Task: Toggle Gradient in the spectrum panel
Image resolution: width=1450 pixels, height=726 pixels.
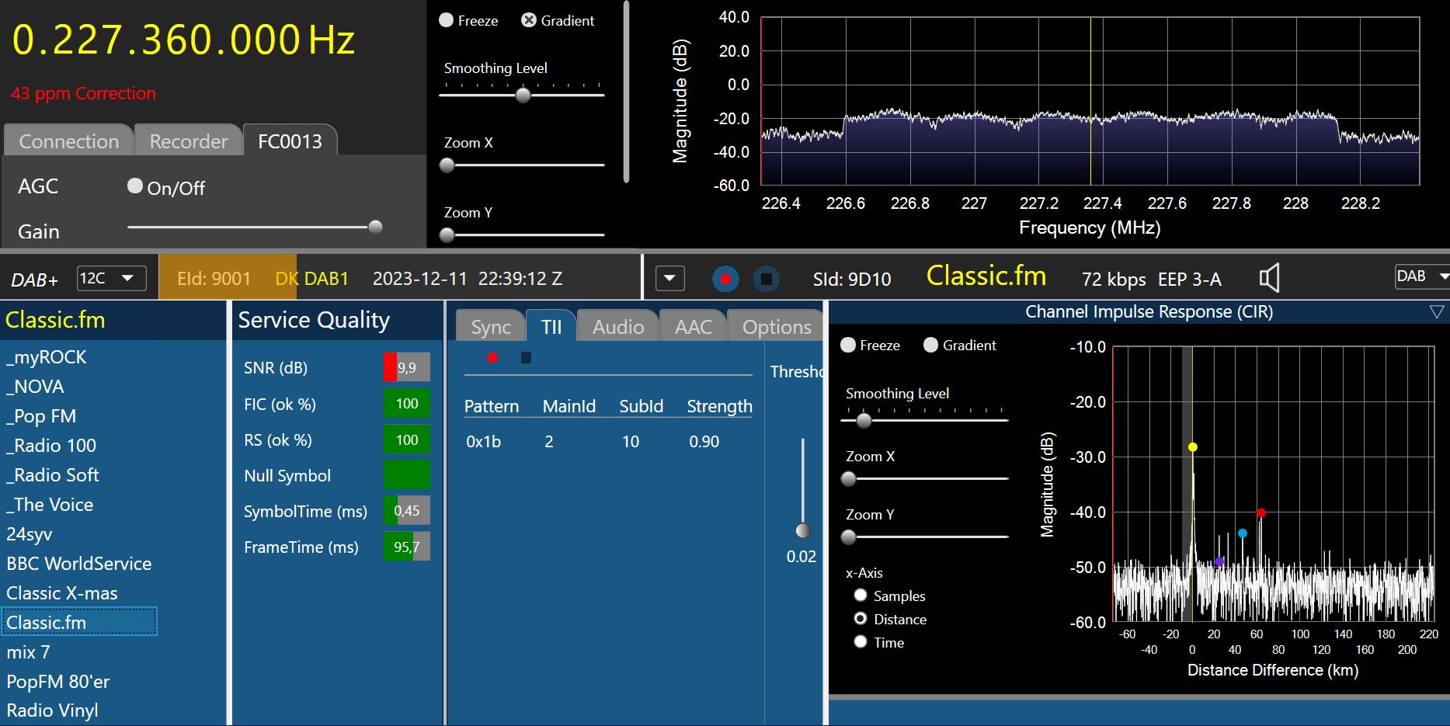Action: pos(529,20)
